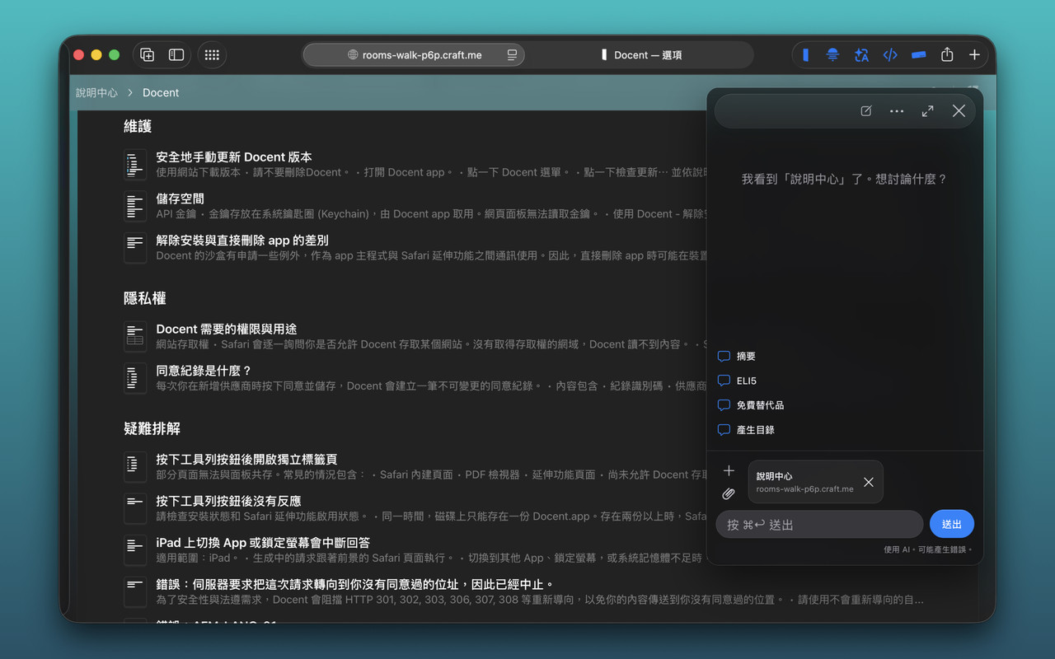Viewport: 1055px width, 659px height.
Task: Focus the chat message input field
Action: click(x=819, y=524)
